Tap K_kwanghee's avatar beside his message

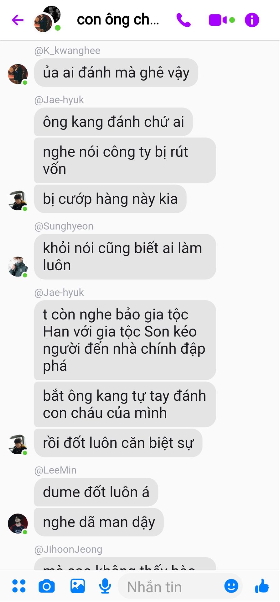pos(18,74)
